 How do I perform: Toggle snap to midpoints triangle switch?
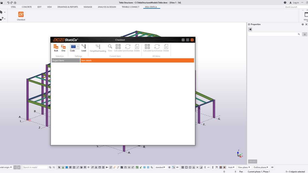(194, 167)
